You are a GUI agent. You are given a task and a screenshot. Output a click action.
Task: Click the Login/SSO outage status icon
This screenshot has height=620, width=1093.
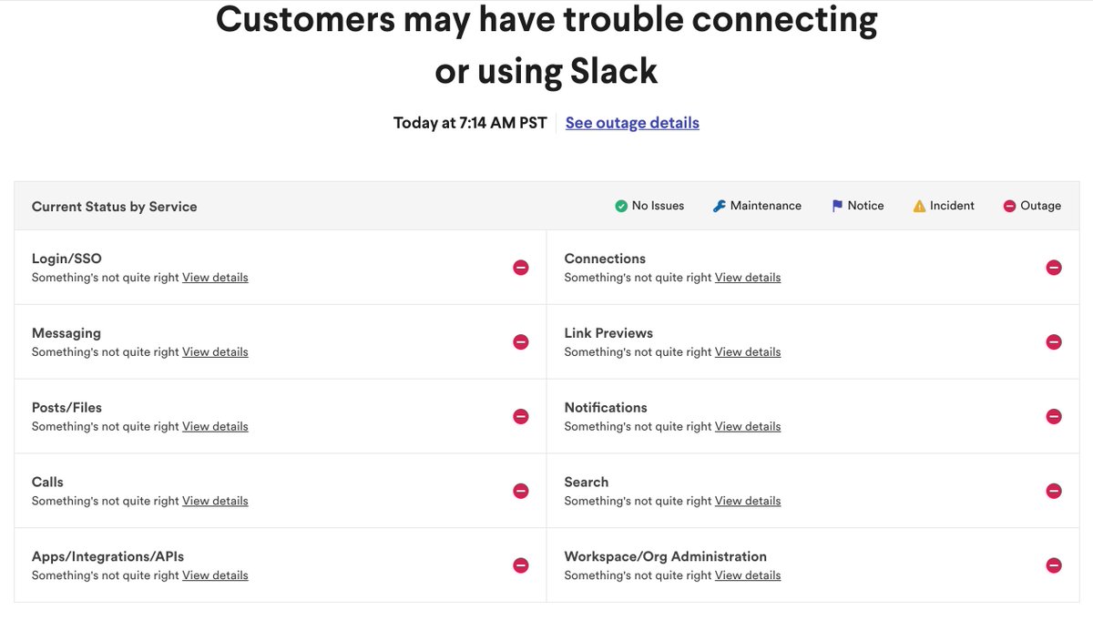coord(521,268)
